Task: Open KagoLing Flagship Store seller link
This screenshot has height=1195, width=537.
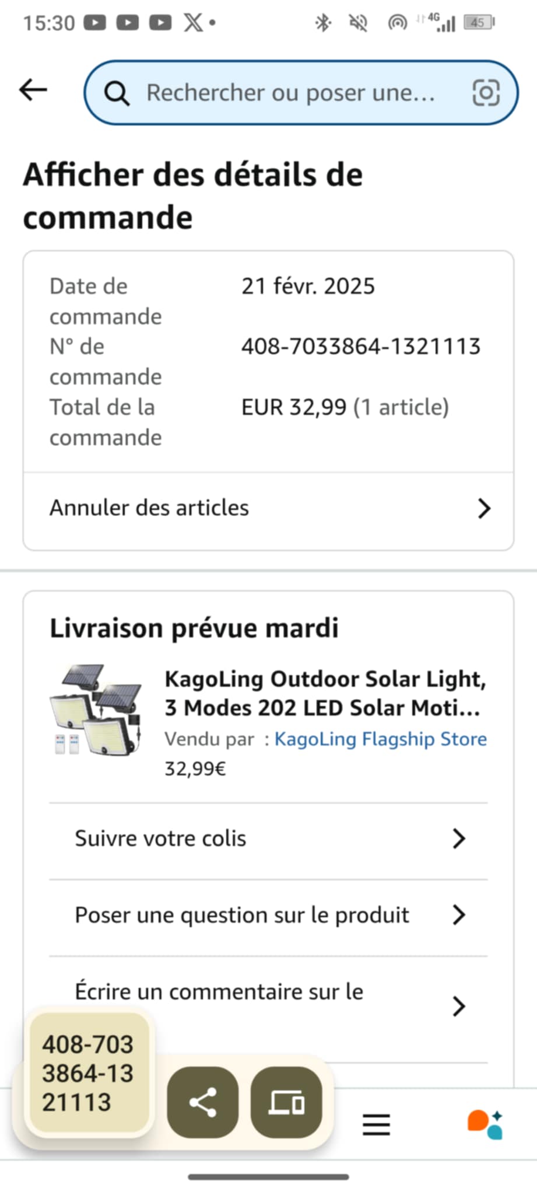Action: 380,739
